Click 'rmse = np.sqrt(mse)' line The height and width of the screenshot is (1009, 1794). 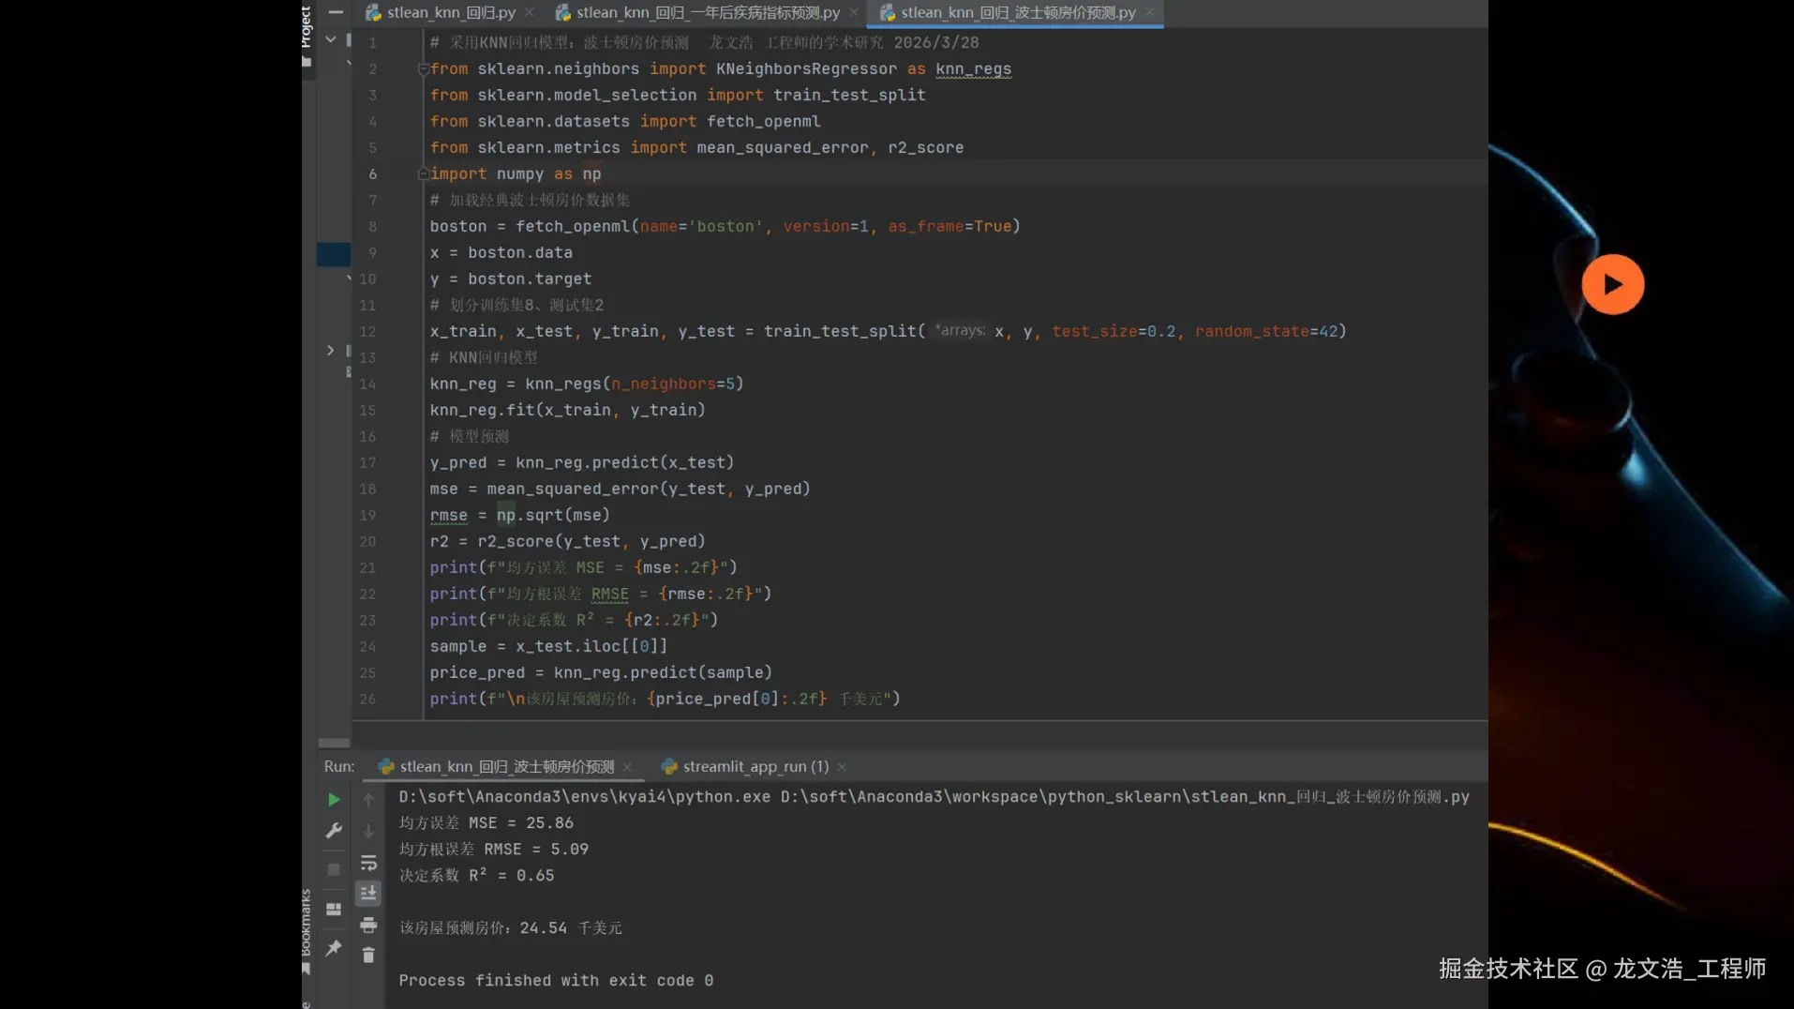click(x=520, y=516)
